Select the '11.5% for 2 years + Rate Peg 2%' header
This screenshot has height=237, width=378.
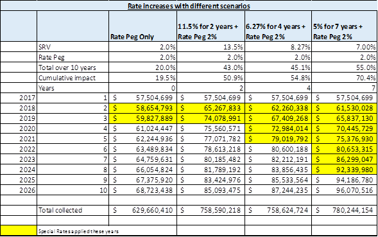(x=210, y=26)
